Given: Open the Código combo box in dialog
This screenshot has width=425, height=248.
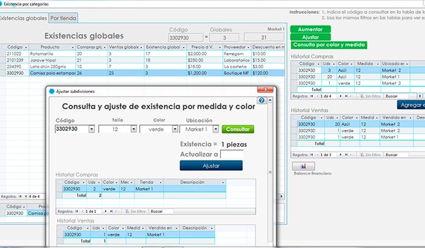Looking at the screenshot, I should (x=92, y=129).
